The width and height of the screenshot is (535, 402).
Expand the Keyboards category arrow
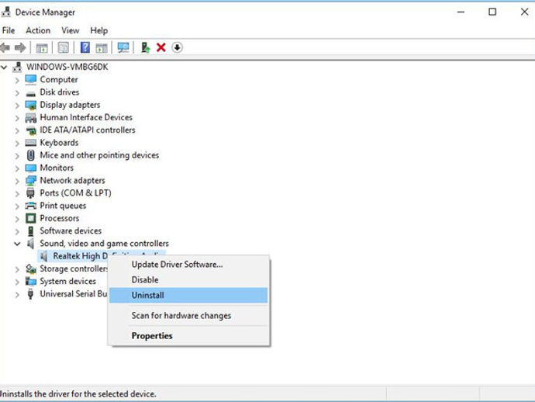tap(17, 144)
